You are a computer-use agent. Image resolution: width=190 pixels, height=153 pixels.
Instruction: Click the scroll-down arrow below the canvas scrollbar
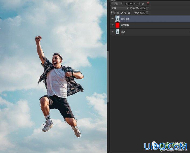108,152
